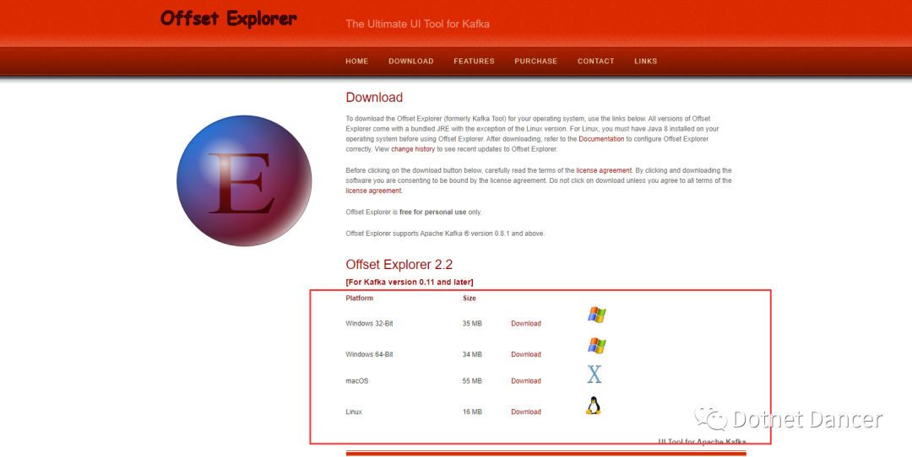Viewport: 912px width, 457px height.
Task: Go to the DOWNLOAD menu item
Action: [x=410, y=61]
